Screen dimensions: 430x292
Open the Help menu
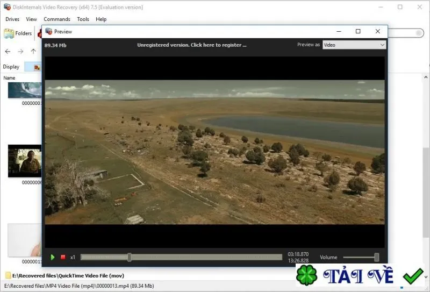click(101, 19)
